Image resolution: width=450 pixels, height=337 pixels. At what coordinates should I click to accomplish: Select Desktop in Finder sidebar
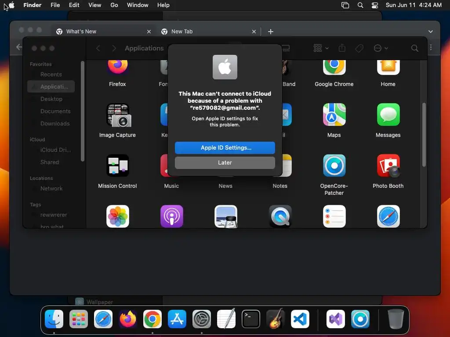pos(51,99)
